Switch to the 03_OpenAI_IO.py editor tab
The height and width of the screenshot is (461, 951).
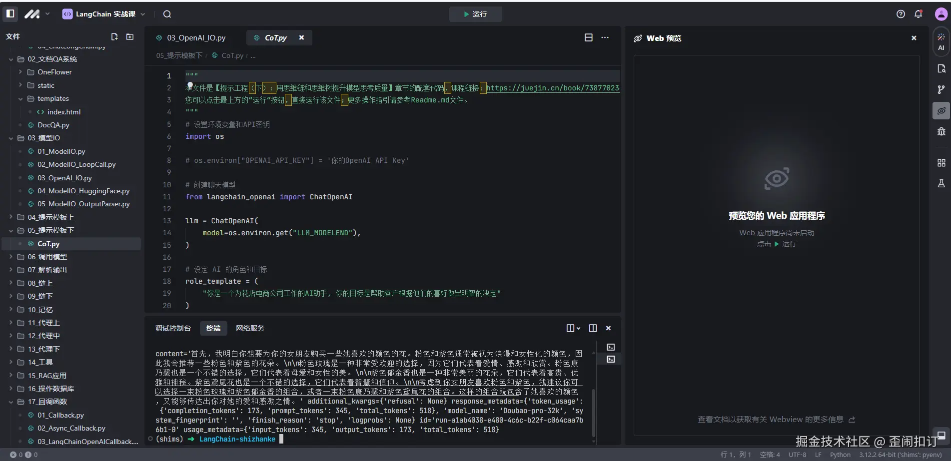click(196, 38)
